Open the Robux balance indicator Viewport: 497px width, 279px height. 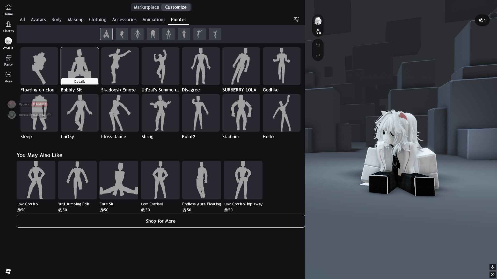(482, 20)
